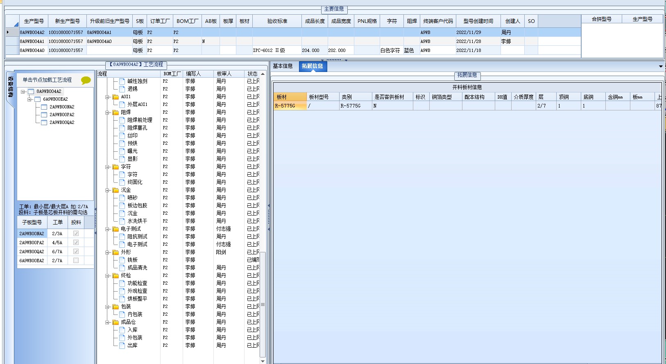Click the scroll up arrow of process list

(x=263, y=74)
